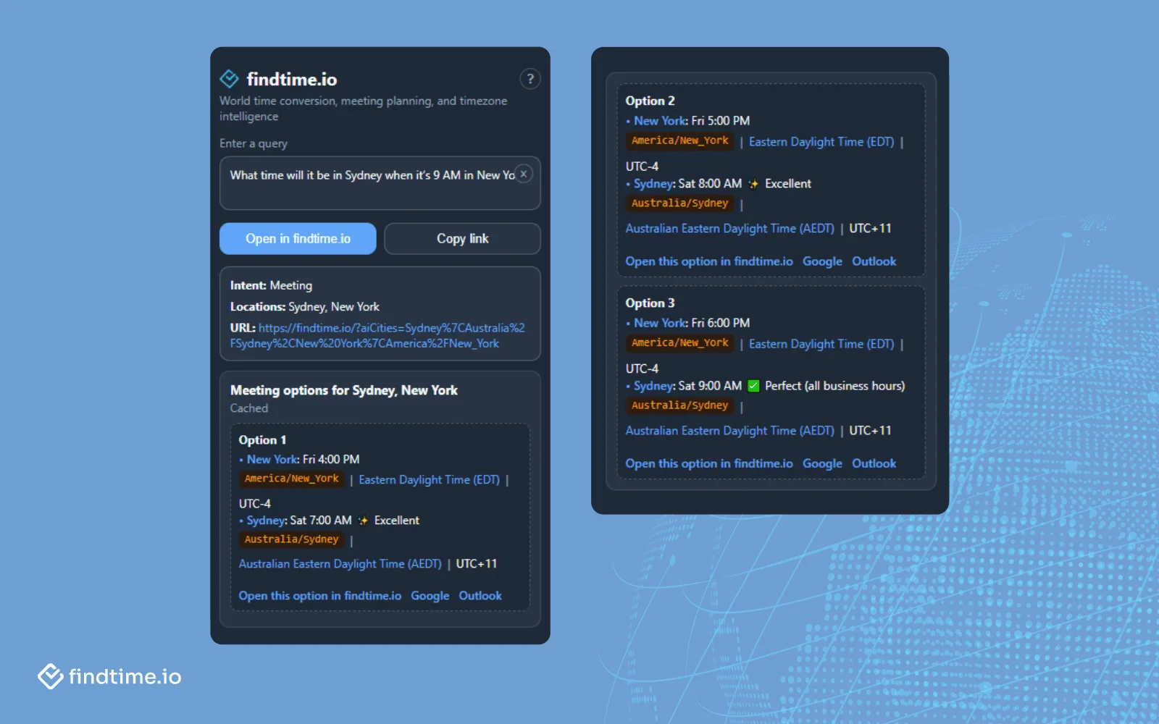Screen dimensions: 1159x724
Task: Click Eastern Daylight Time (EDT) in Option 1
Action: coord(430,479)
